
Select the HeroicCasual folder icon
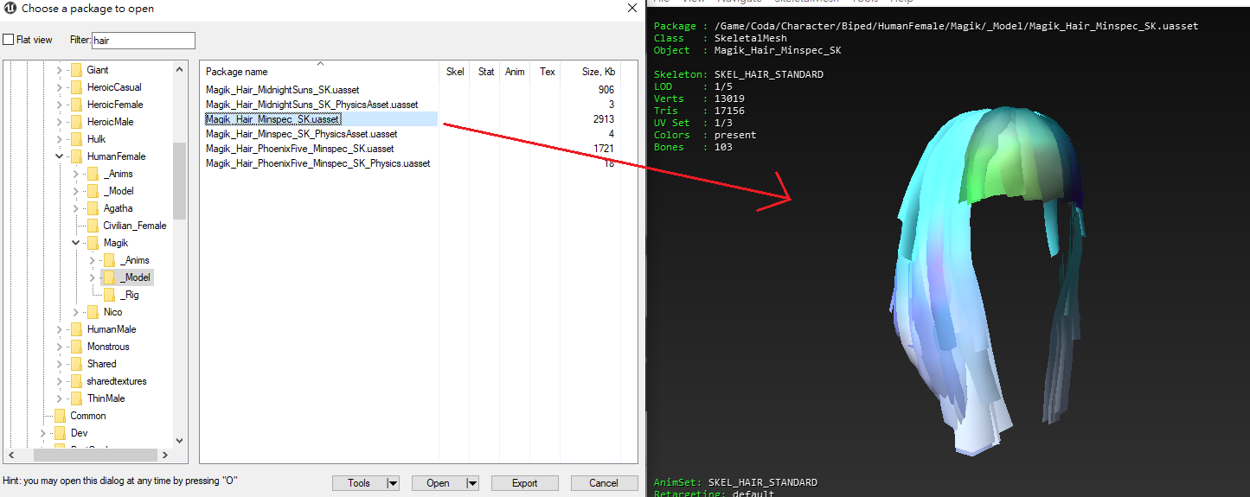tap(76, 87)
